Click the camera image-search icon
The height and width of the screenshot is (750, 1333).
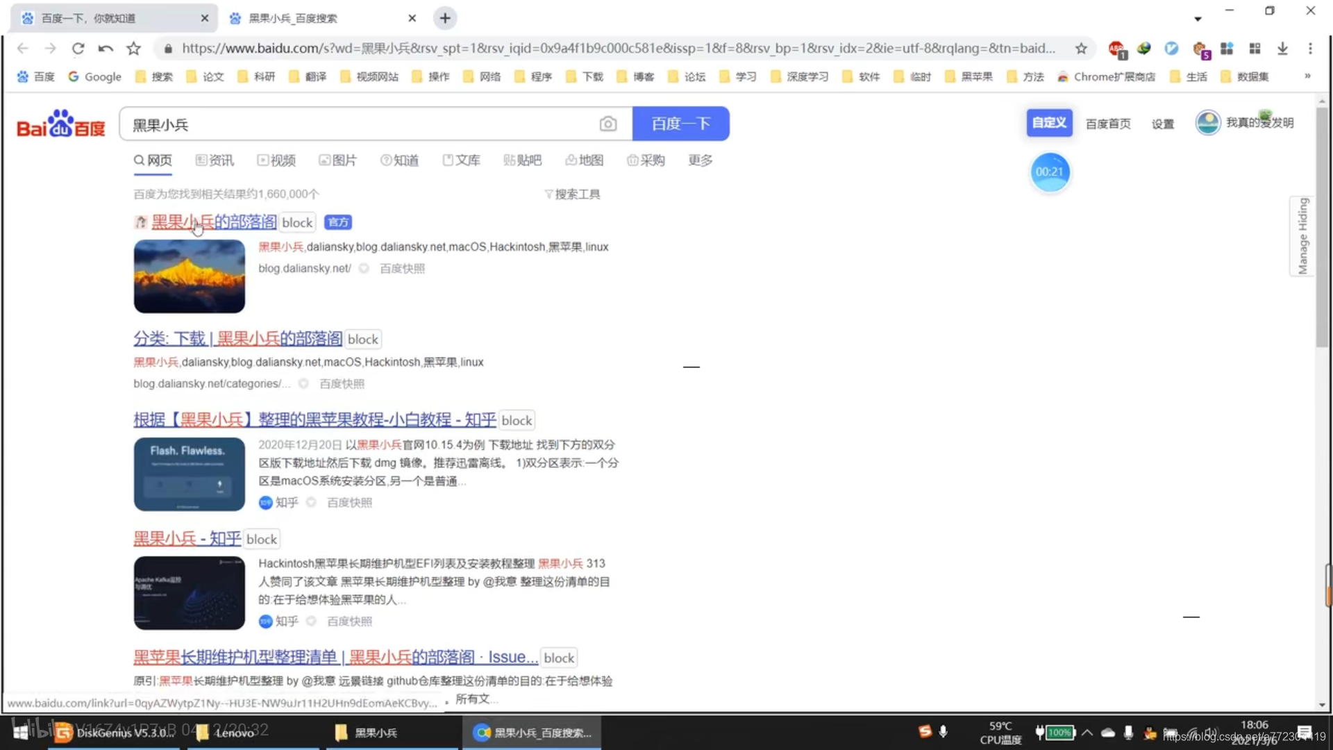point(607,124)
